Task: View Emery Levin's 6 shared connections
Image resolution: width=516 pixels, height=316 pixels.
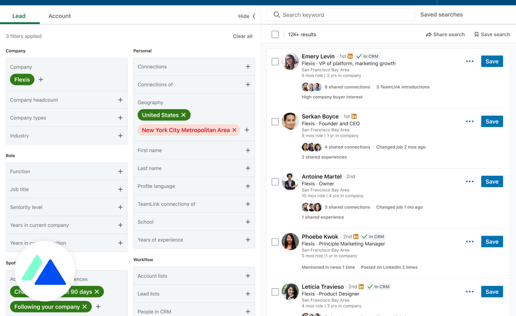Action: (347, 87)
